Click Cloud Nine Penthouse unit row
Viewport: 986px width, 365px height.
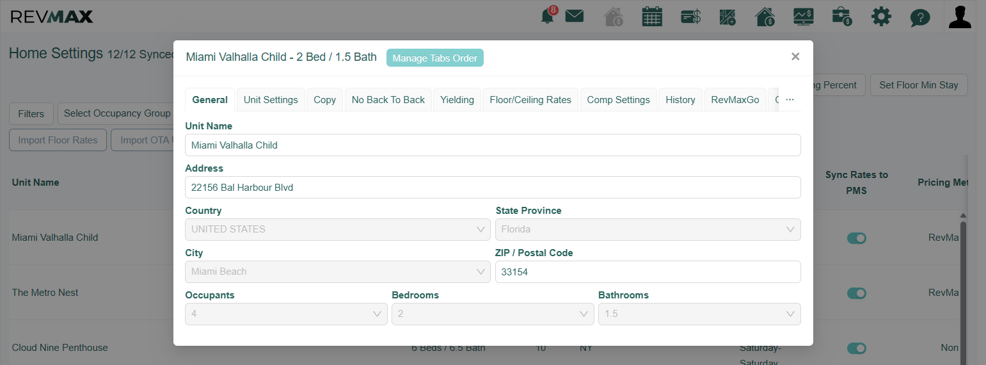click(x=60, y=348)
